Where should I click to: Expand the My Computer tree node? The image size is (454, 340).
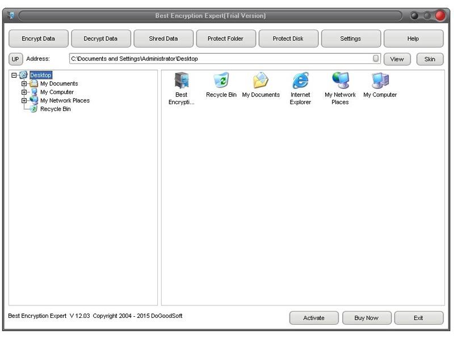click(x=24, y=92)
